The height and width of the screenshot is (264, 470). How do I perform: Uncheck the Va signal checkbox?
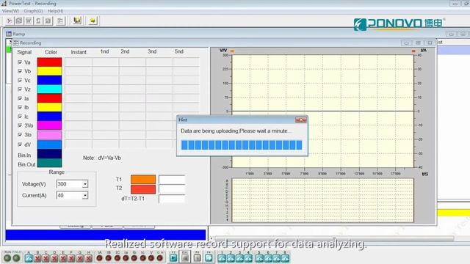pyautogui.click(x=20, y=62)
